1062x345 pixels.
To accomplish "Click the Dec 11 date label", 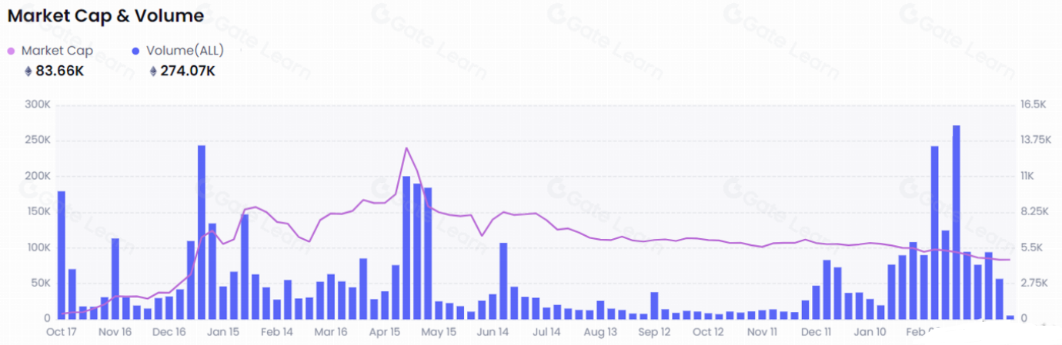I will (x=816, y=333).
